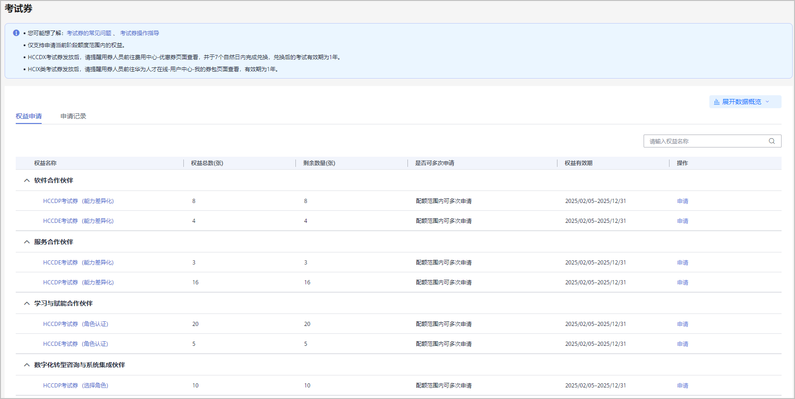
Task: Click the notice line 仅支持申请当前阶段额度范围内的权益
Action: click(x=76, y=45)
